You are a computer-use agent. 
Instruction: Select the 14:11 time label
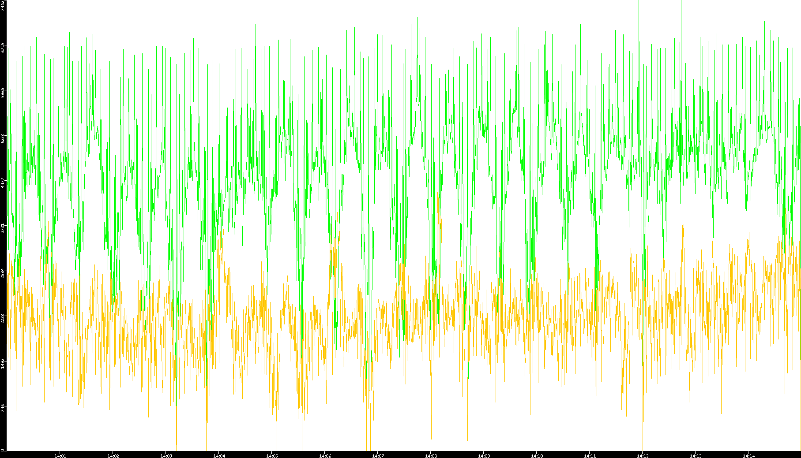click(590, 455)
